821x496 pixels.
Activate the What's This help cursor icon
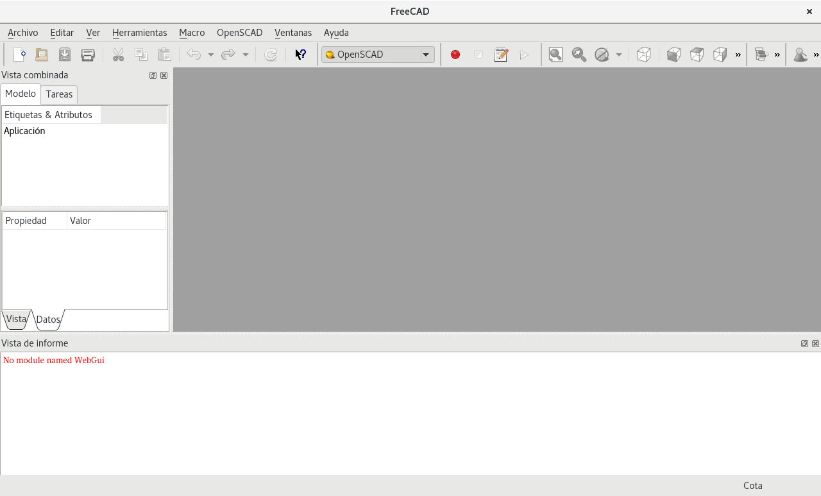[300, 55]
